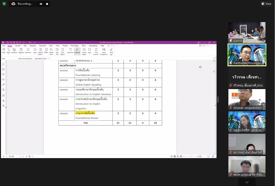Switch to the Convert ribbon tab
Viewport: 275px width, 186px height.
point(18,46)
